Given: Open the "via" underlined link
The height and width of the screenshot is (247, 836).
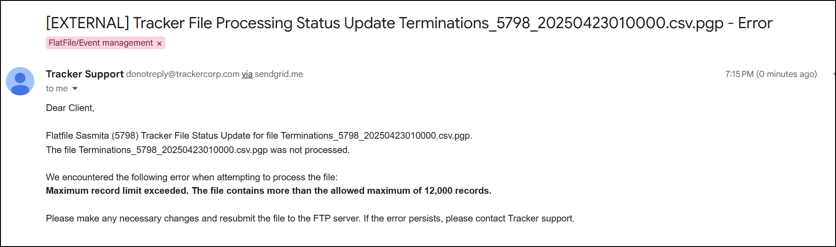Looking at the screenshot, I should click(247, 74).
